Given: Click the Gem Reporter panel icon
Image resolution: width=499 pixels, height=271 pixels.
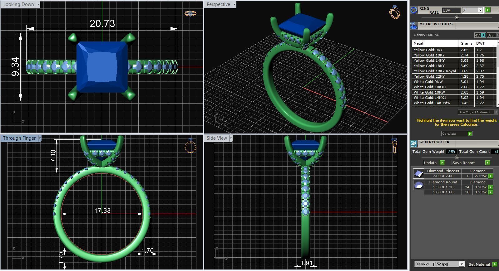Looking at the screenshot, I should tap(414, 143).
